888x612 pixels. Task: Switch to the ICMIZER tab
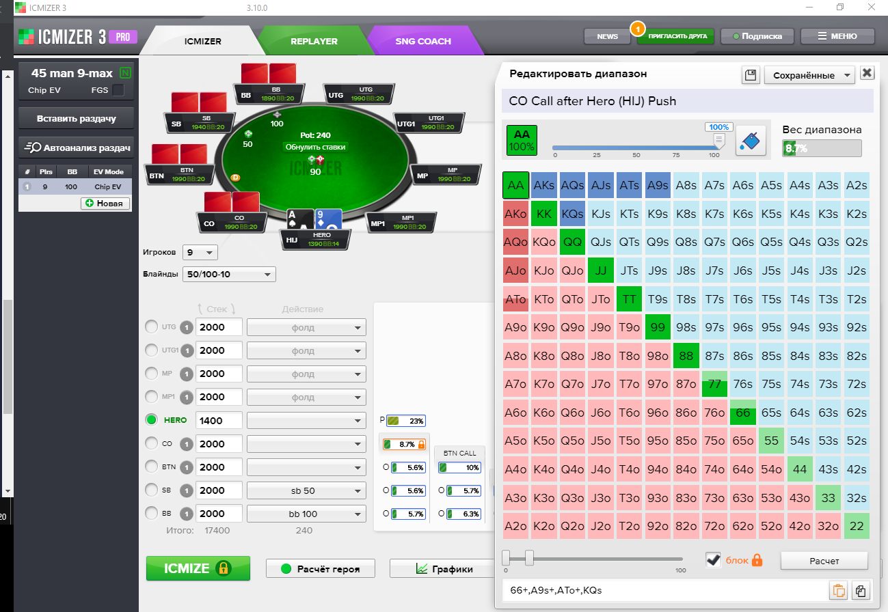click(x=202, y=41)
